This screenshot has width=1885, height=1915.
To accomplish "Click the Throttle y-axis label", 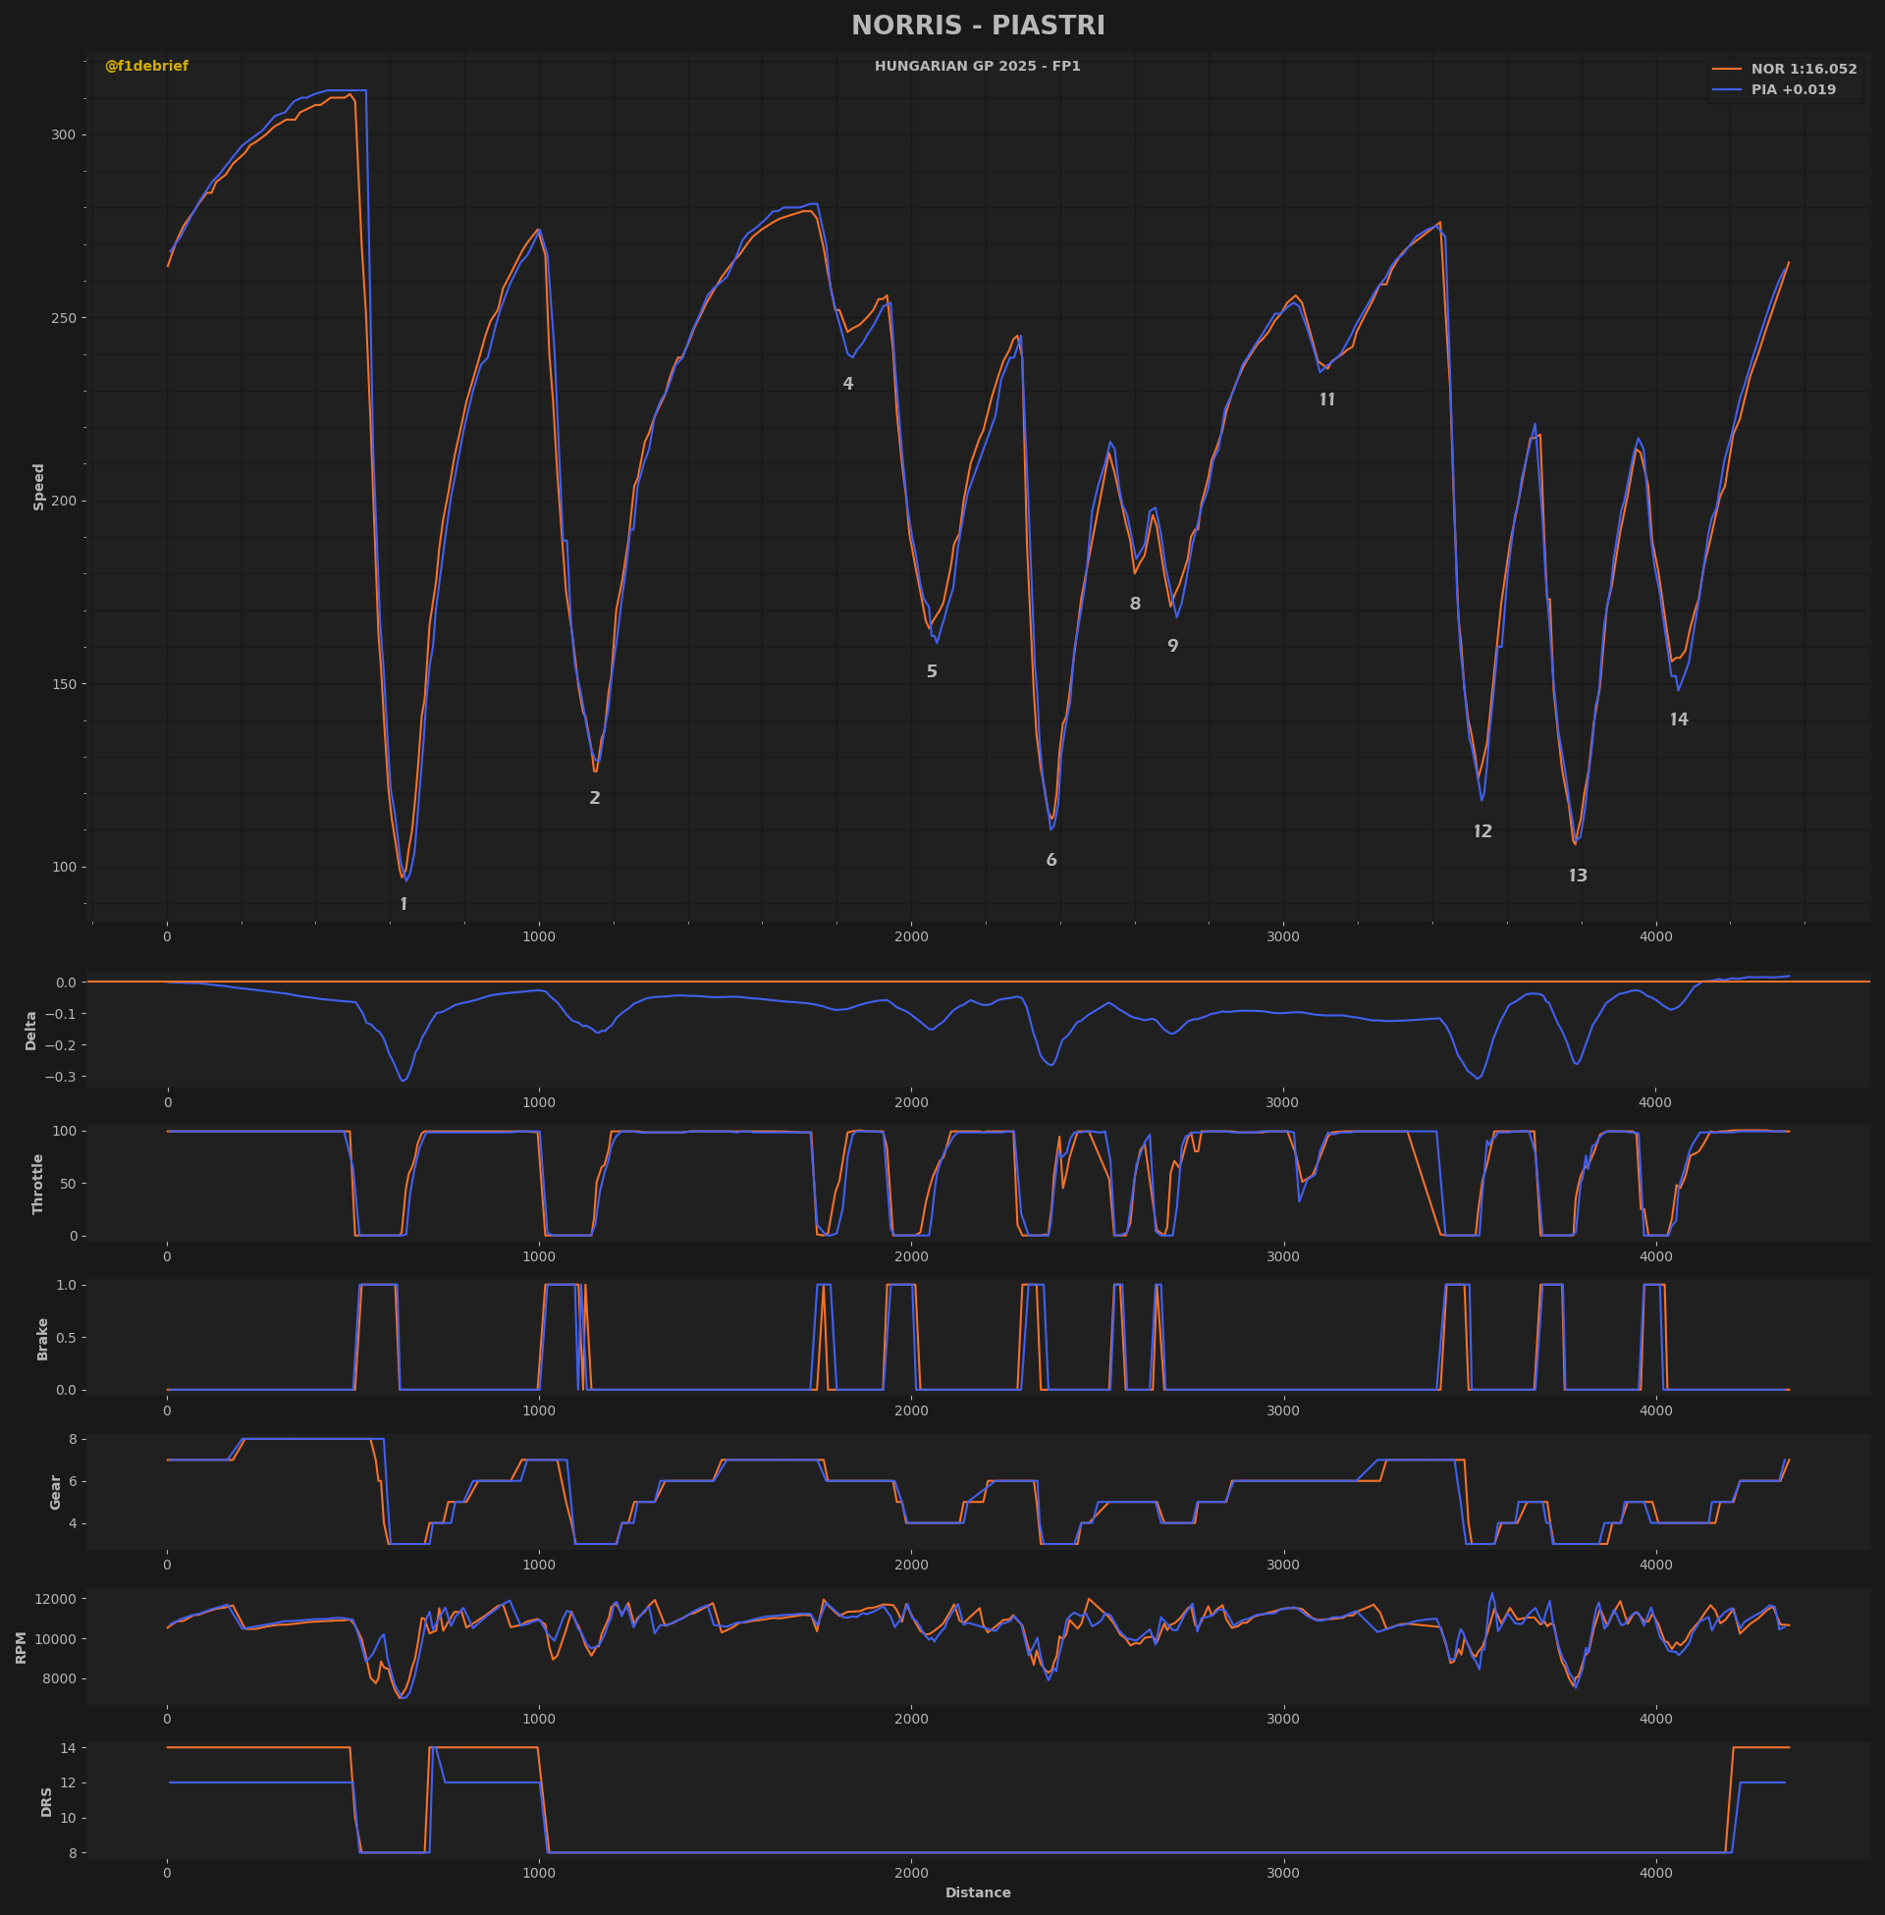I will point(38,1184).
